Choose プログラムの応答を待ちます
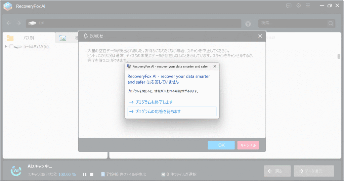This screenshot has height=181, width=344. [x=172, y=111]
